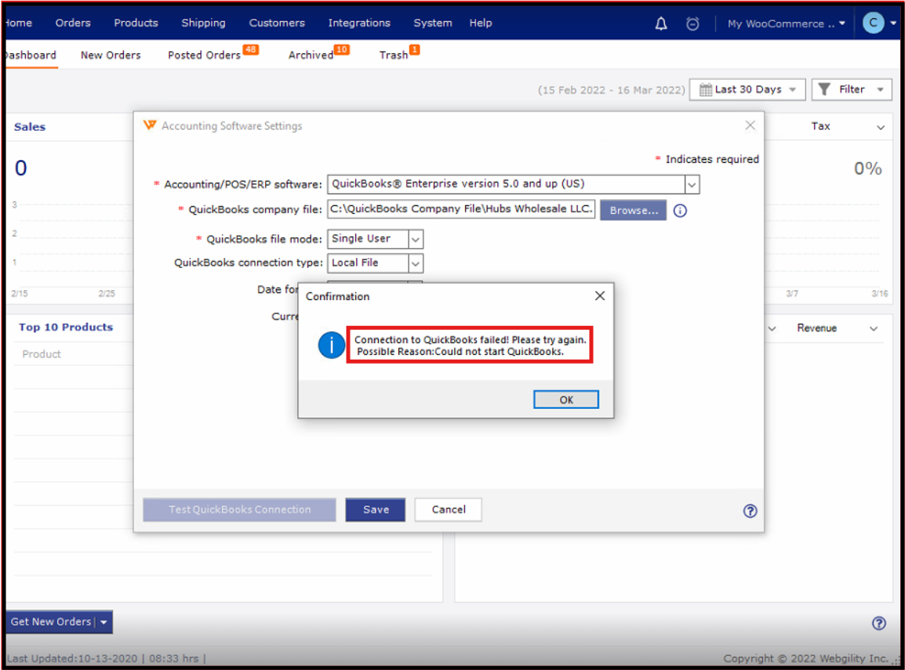
Task: Click Test QuickBooks Connection button
Action: tap(239, 510)
